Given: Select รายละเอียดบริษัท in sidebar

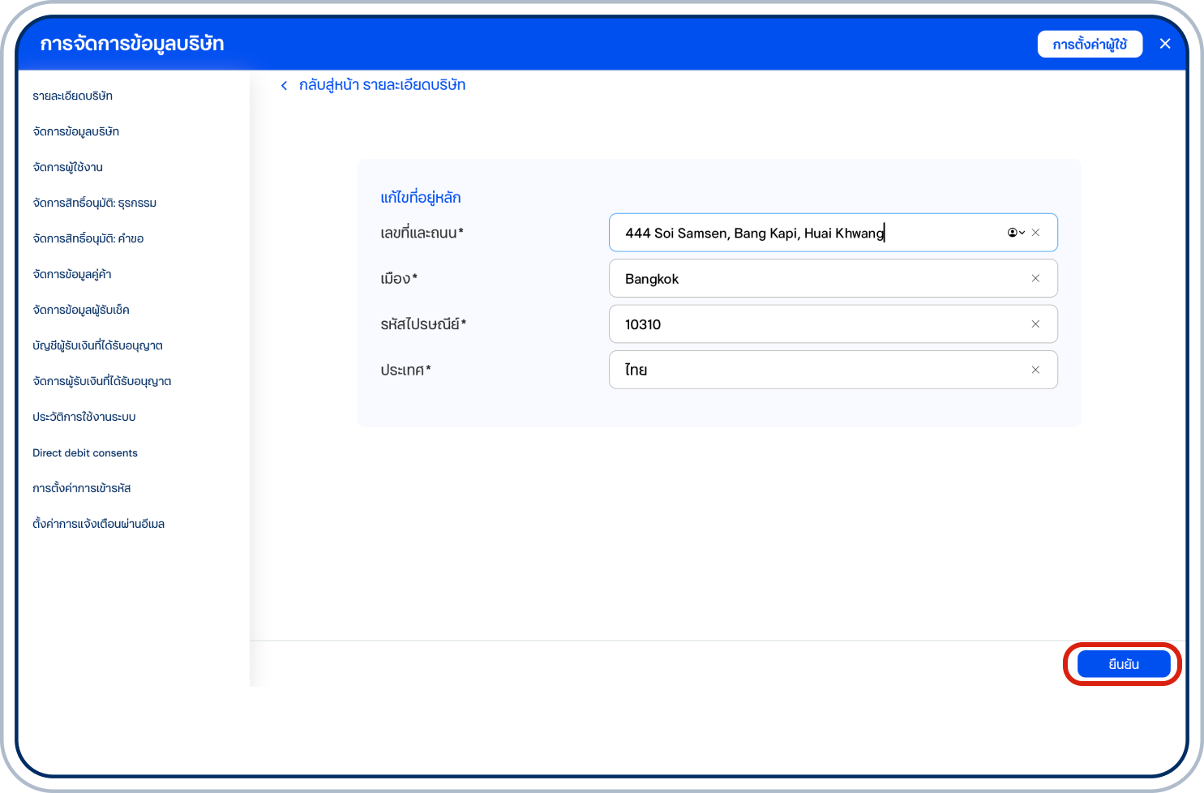Looking at the screenshot, I should coord(72,96).
